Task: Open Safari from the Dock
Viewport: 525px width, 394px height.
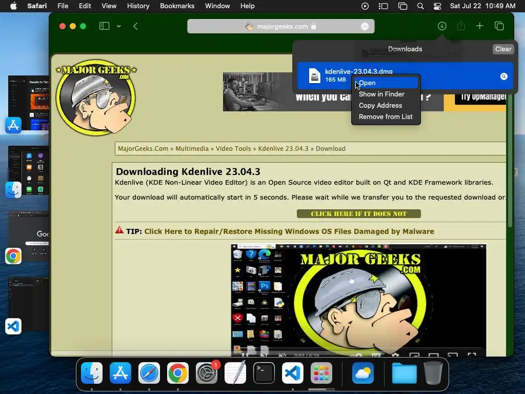Action: (x=149, y=372)
